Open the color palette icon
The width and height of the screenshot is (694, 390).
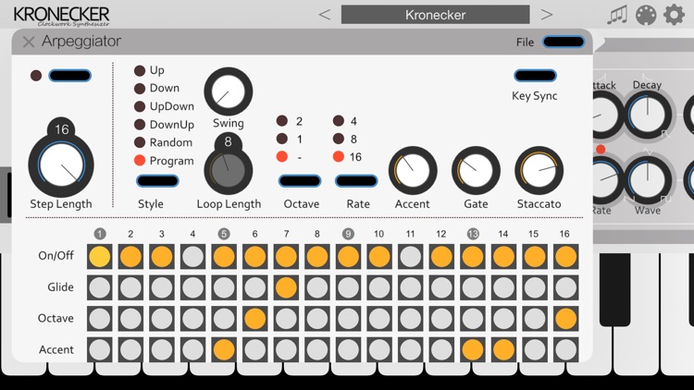(x=646, y=15)
